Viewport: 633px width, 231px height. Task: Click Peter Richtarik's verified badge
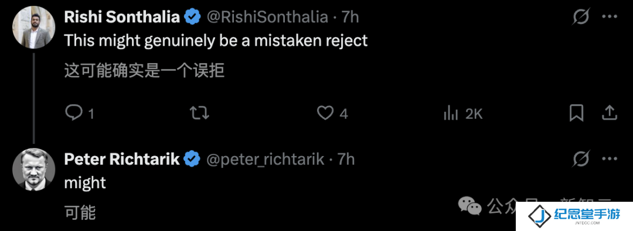pyautogui.click(x=192, y=159)
